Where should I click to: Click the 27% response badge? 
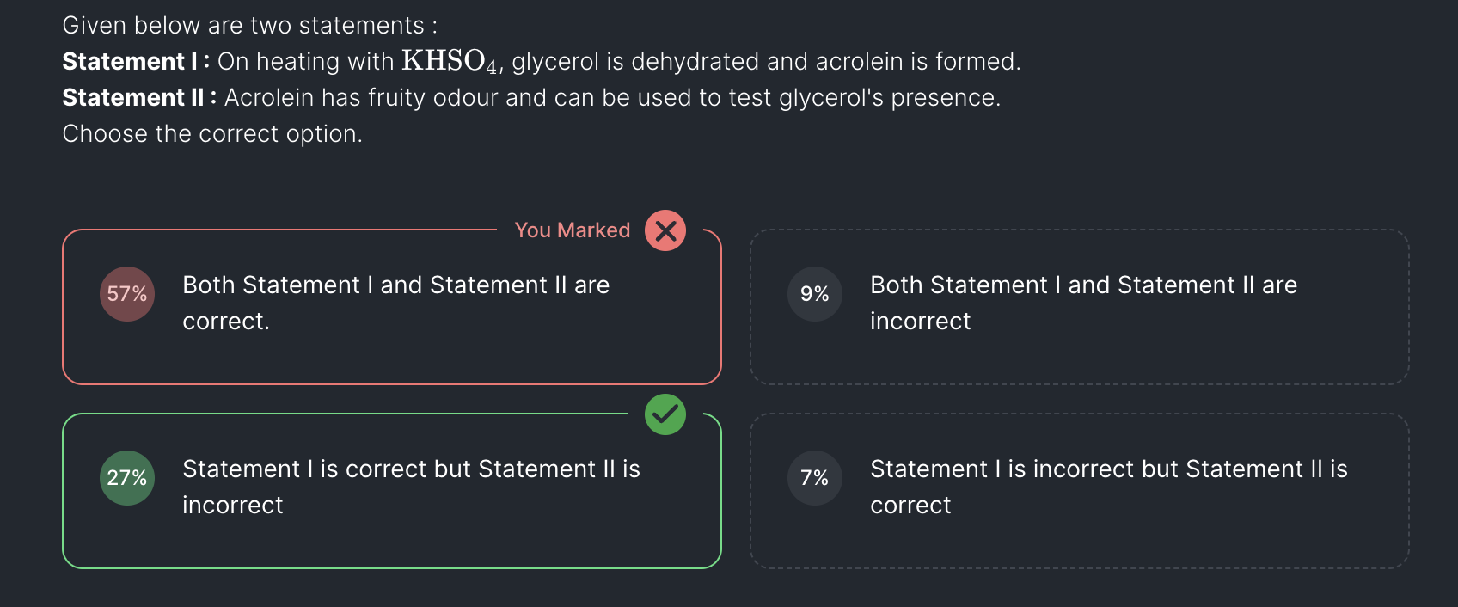(127, 478)
